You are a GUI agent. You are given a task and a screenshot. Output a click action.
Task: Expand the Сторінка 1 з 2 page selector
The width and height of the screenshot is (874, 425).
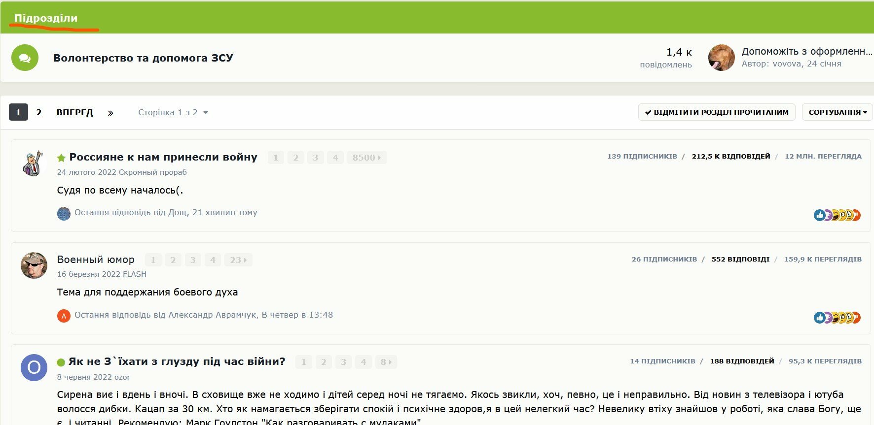pos(173,113)
